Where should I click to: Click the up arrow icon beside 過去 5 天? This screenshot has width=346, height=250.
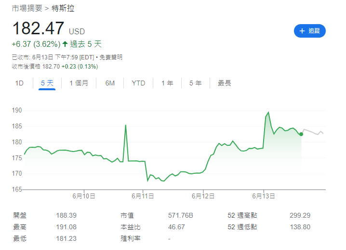[x=65, y=44]
